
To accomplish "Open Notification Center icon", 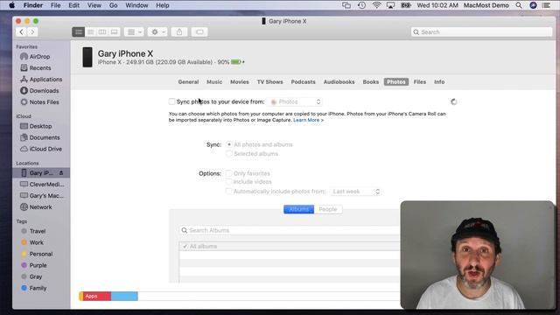I will 546,5.
